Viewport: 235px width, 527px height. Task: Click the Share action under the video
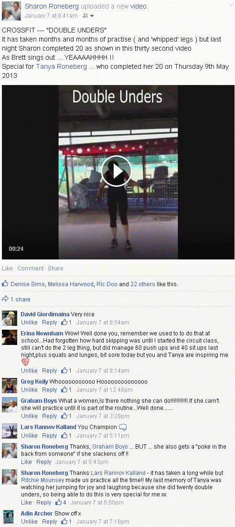(55, 268)
